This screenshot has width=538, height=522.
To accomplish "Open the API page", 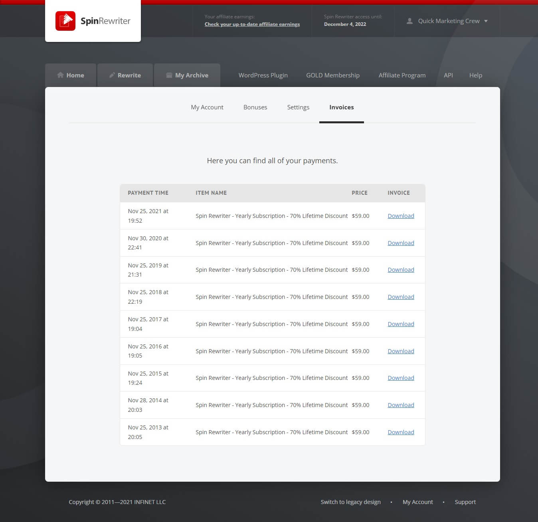I will click(x=448, y=75).
